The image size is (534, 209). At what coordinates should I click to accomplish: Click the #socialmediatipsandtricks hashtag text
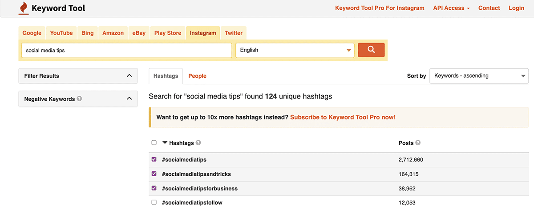tap(197, 174)
